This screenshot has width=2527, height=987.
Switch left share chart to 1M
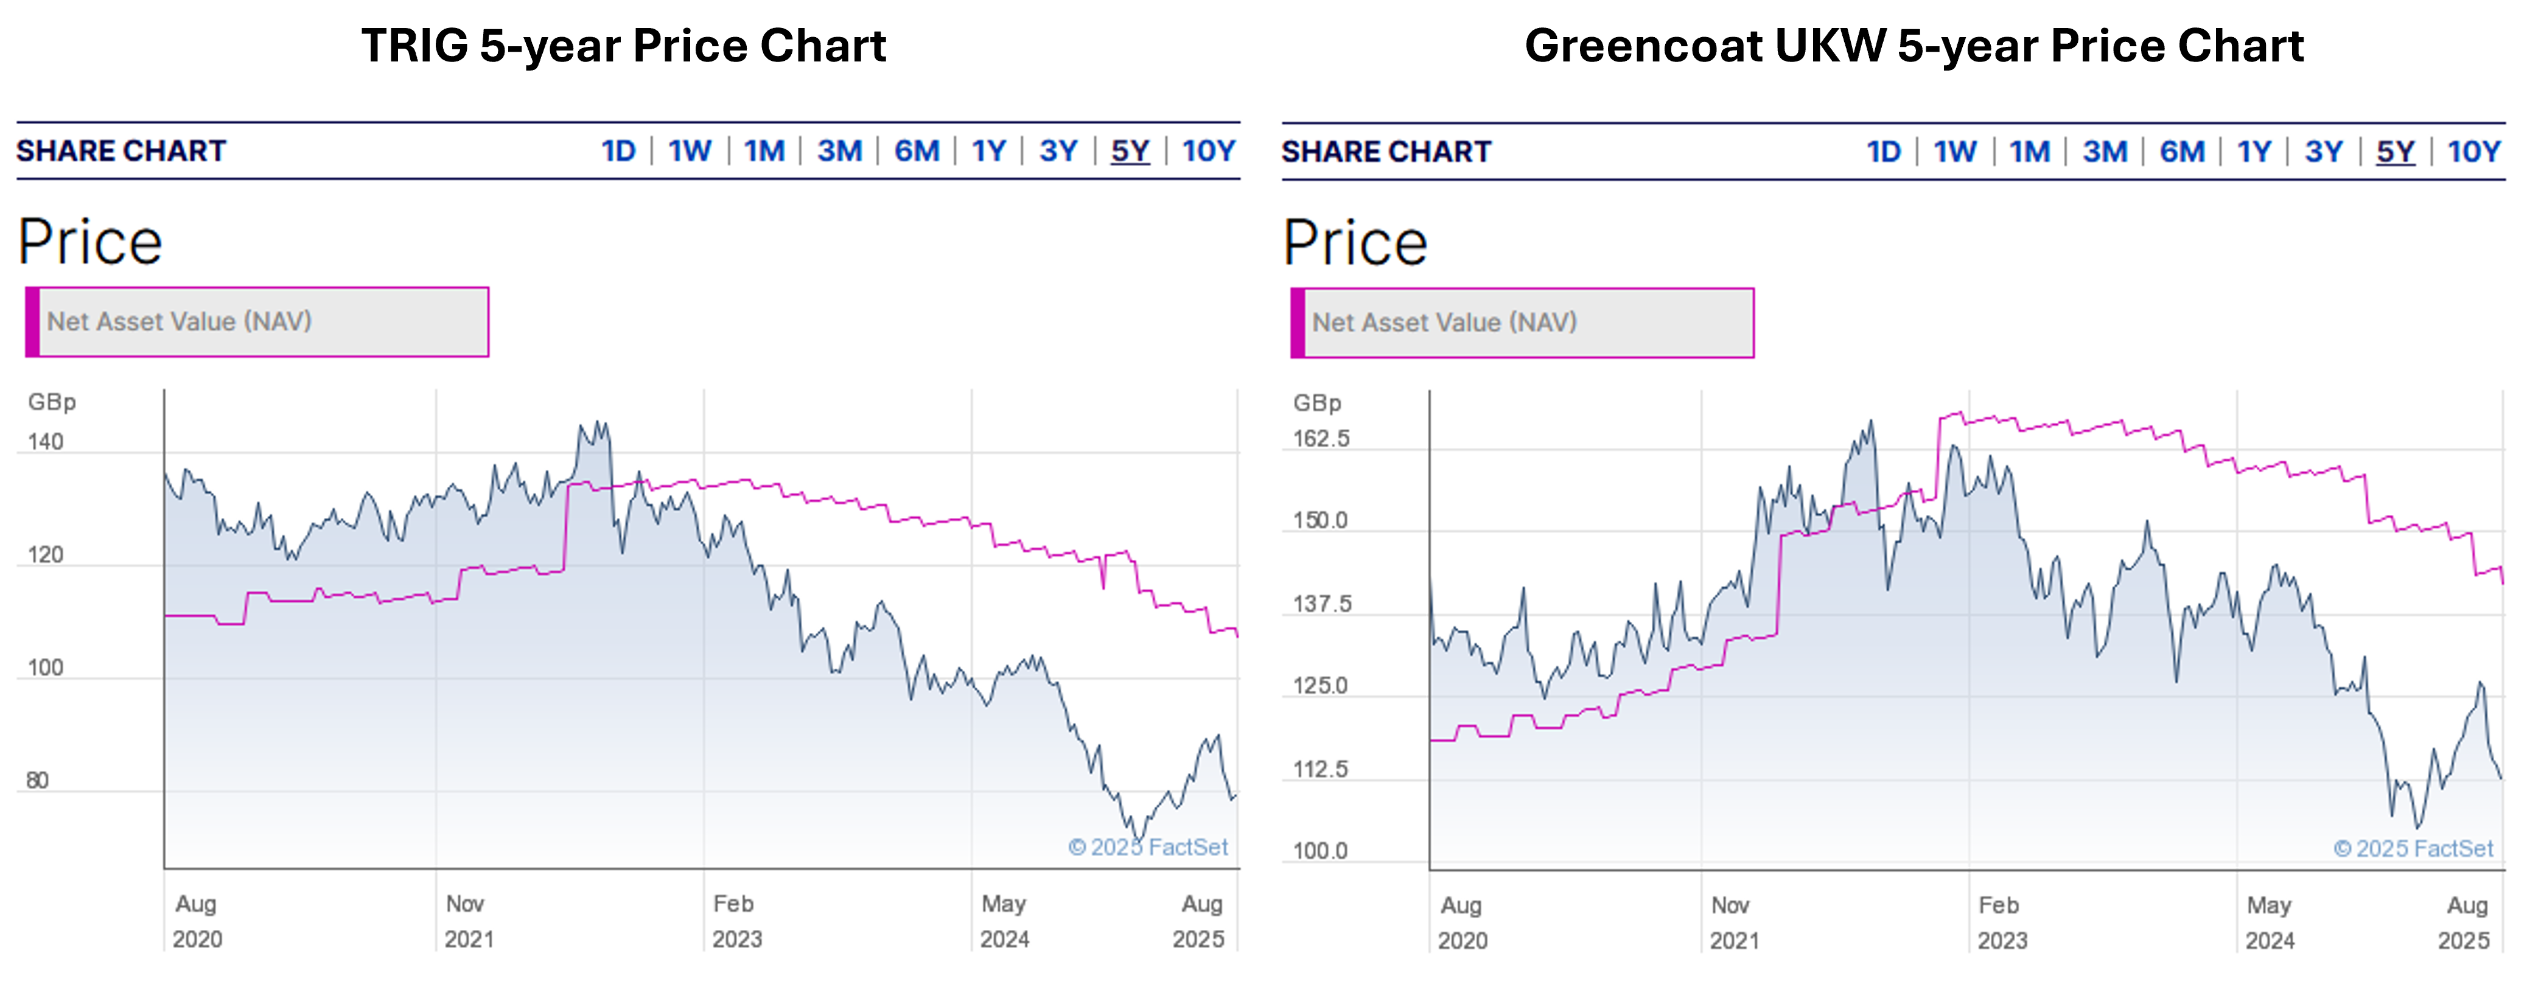click(x=764, y=151)
